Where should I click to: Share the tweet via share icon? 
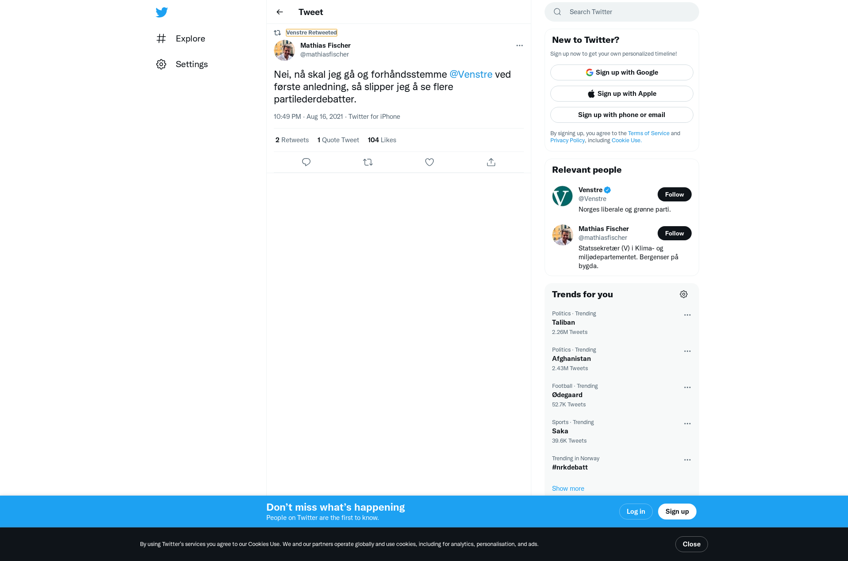[x=491, y=162]
